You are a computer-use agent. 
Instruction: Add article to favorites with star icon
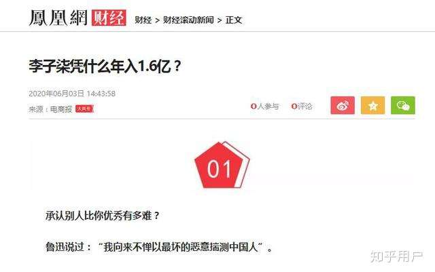tap(373, 105)
